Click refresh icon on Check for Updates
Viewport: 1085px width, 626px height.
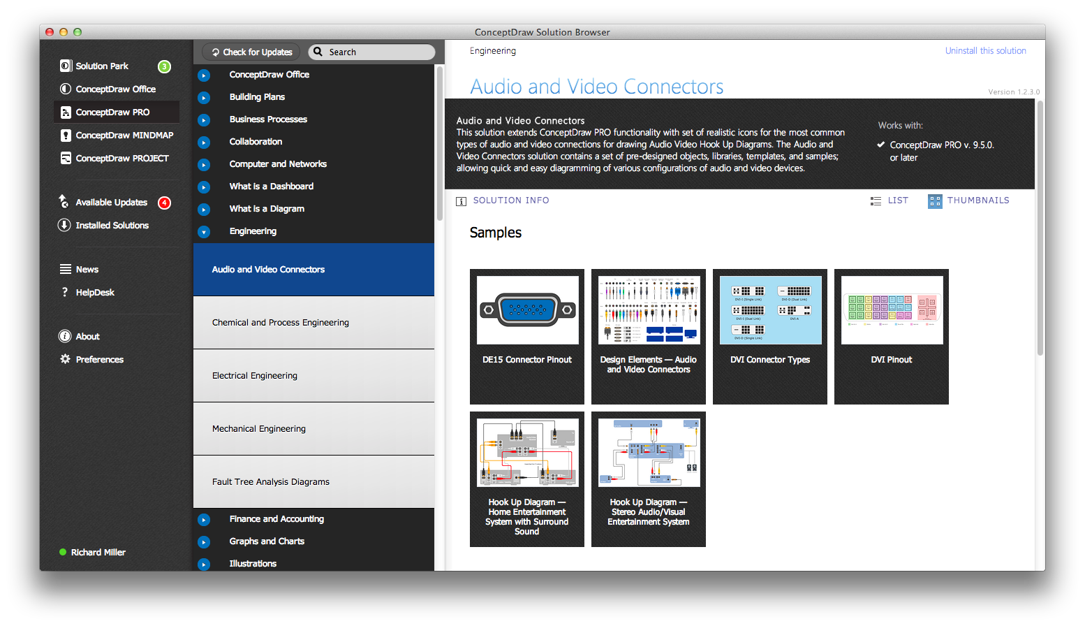coord(216,52)
